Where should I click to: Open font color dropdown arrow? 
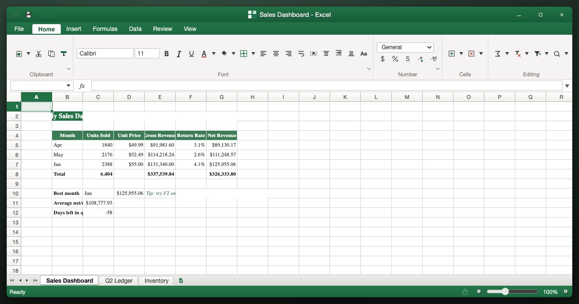(214, 54)
